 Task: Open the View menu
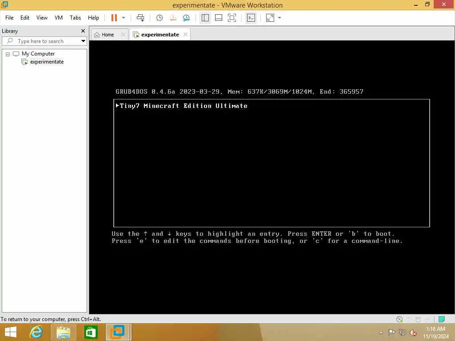[x=42, y=18]
